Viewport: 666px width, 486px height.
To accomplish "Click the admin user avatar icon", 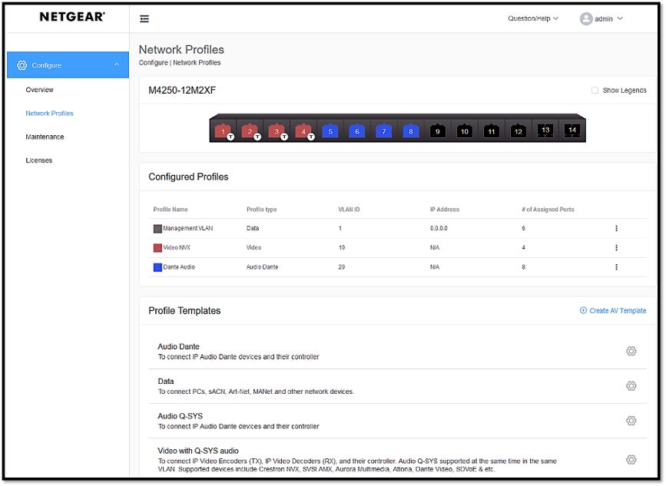I will pyautogui.click(x=585, y=18).
